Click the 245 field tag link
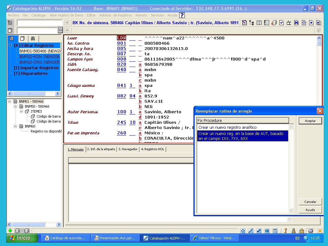The height and width of the screenshot is (246, 328). [122, 122]
